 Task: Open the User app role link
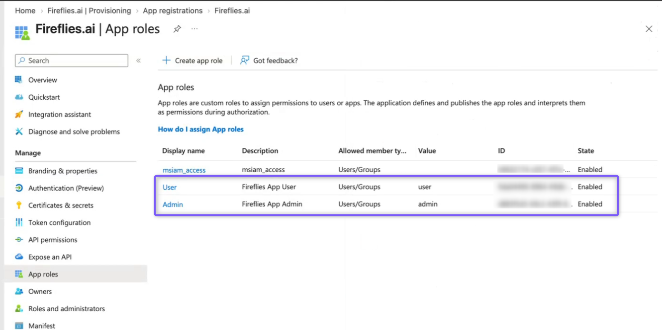(x=170, y=187)
